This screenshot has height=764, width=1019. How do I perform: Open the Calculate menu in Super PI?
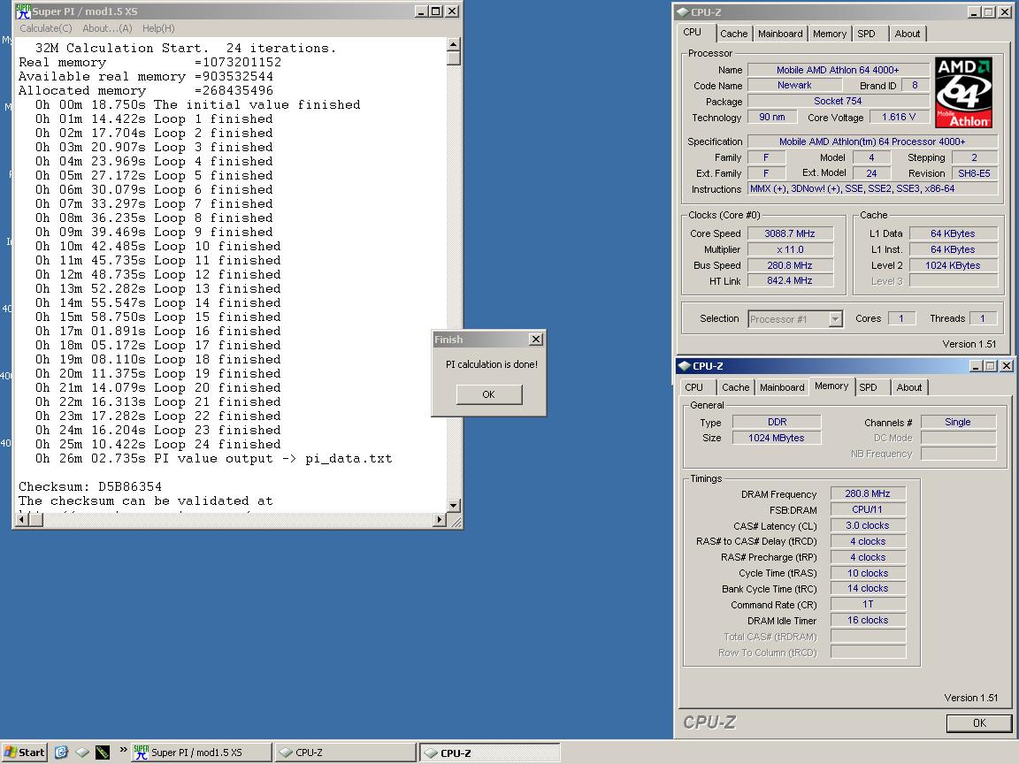click(x=45, y=28)
